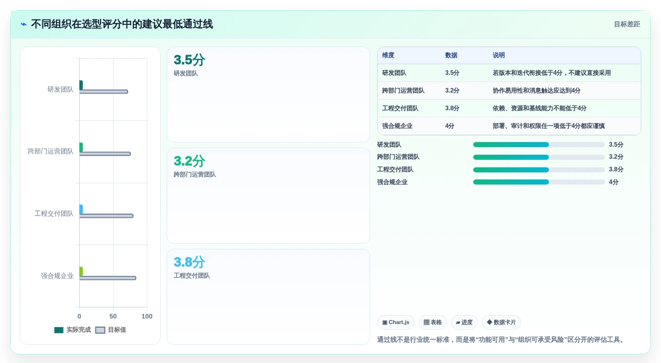Click the 目标差距 label in the header
This screenshot has height=363, width=661.
[627, 24]
